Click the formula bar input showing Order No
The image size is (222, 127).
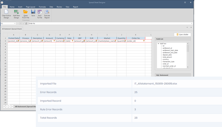[110, 24]
